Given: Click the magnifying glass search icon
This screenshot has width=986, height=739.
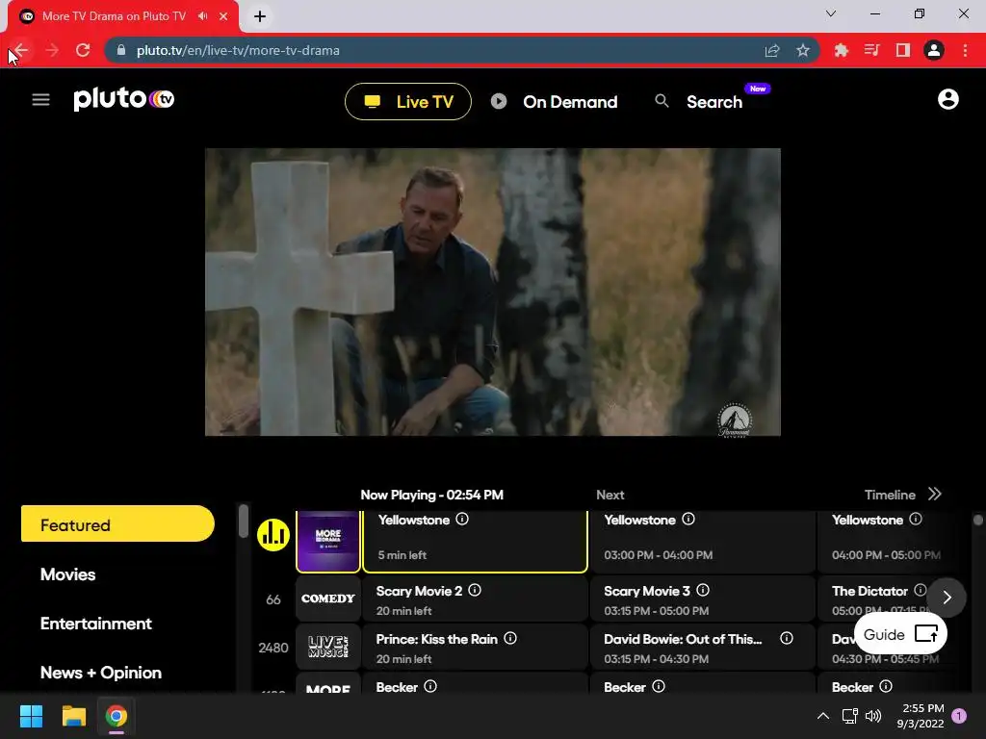Looking at the screenshot, I should click(x=662, y=100).
